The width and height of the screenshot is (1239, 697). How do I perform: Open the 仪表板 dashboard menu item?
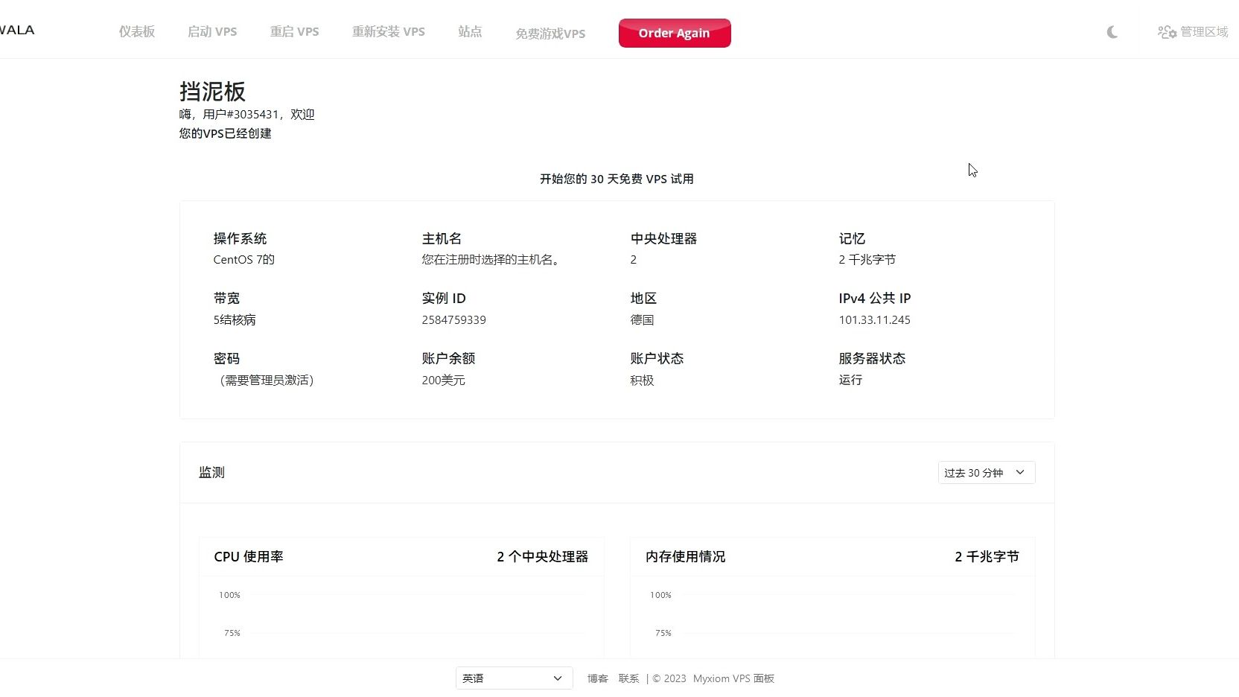[x=137, y=31]
